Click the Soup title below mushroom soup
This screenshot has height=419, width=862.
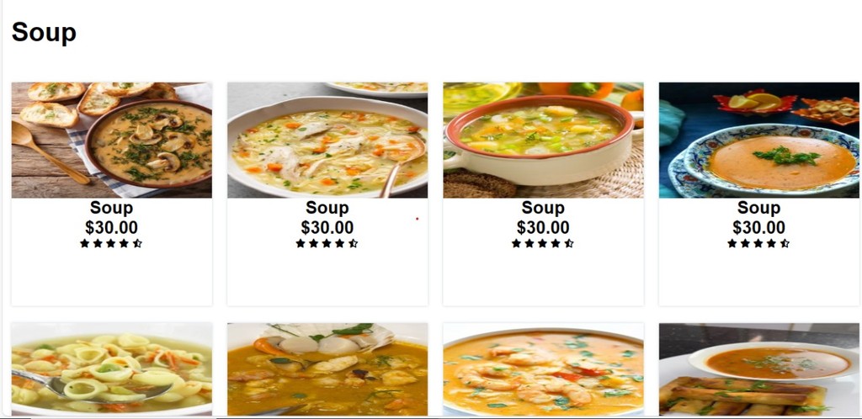112,208
